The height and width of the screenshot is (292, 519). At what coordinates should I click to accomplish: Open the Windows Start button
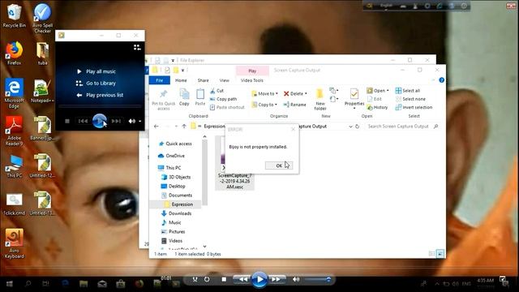pyautogui.click(x=10, y=284)
